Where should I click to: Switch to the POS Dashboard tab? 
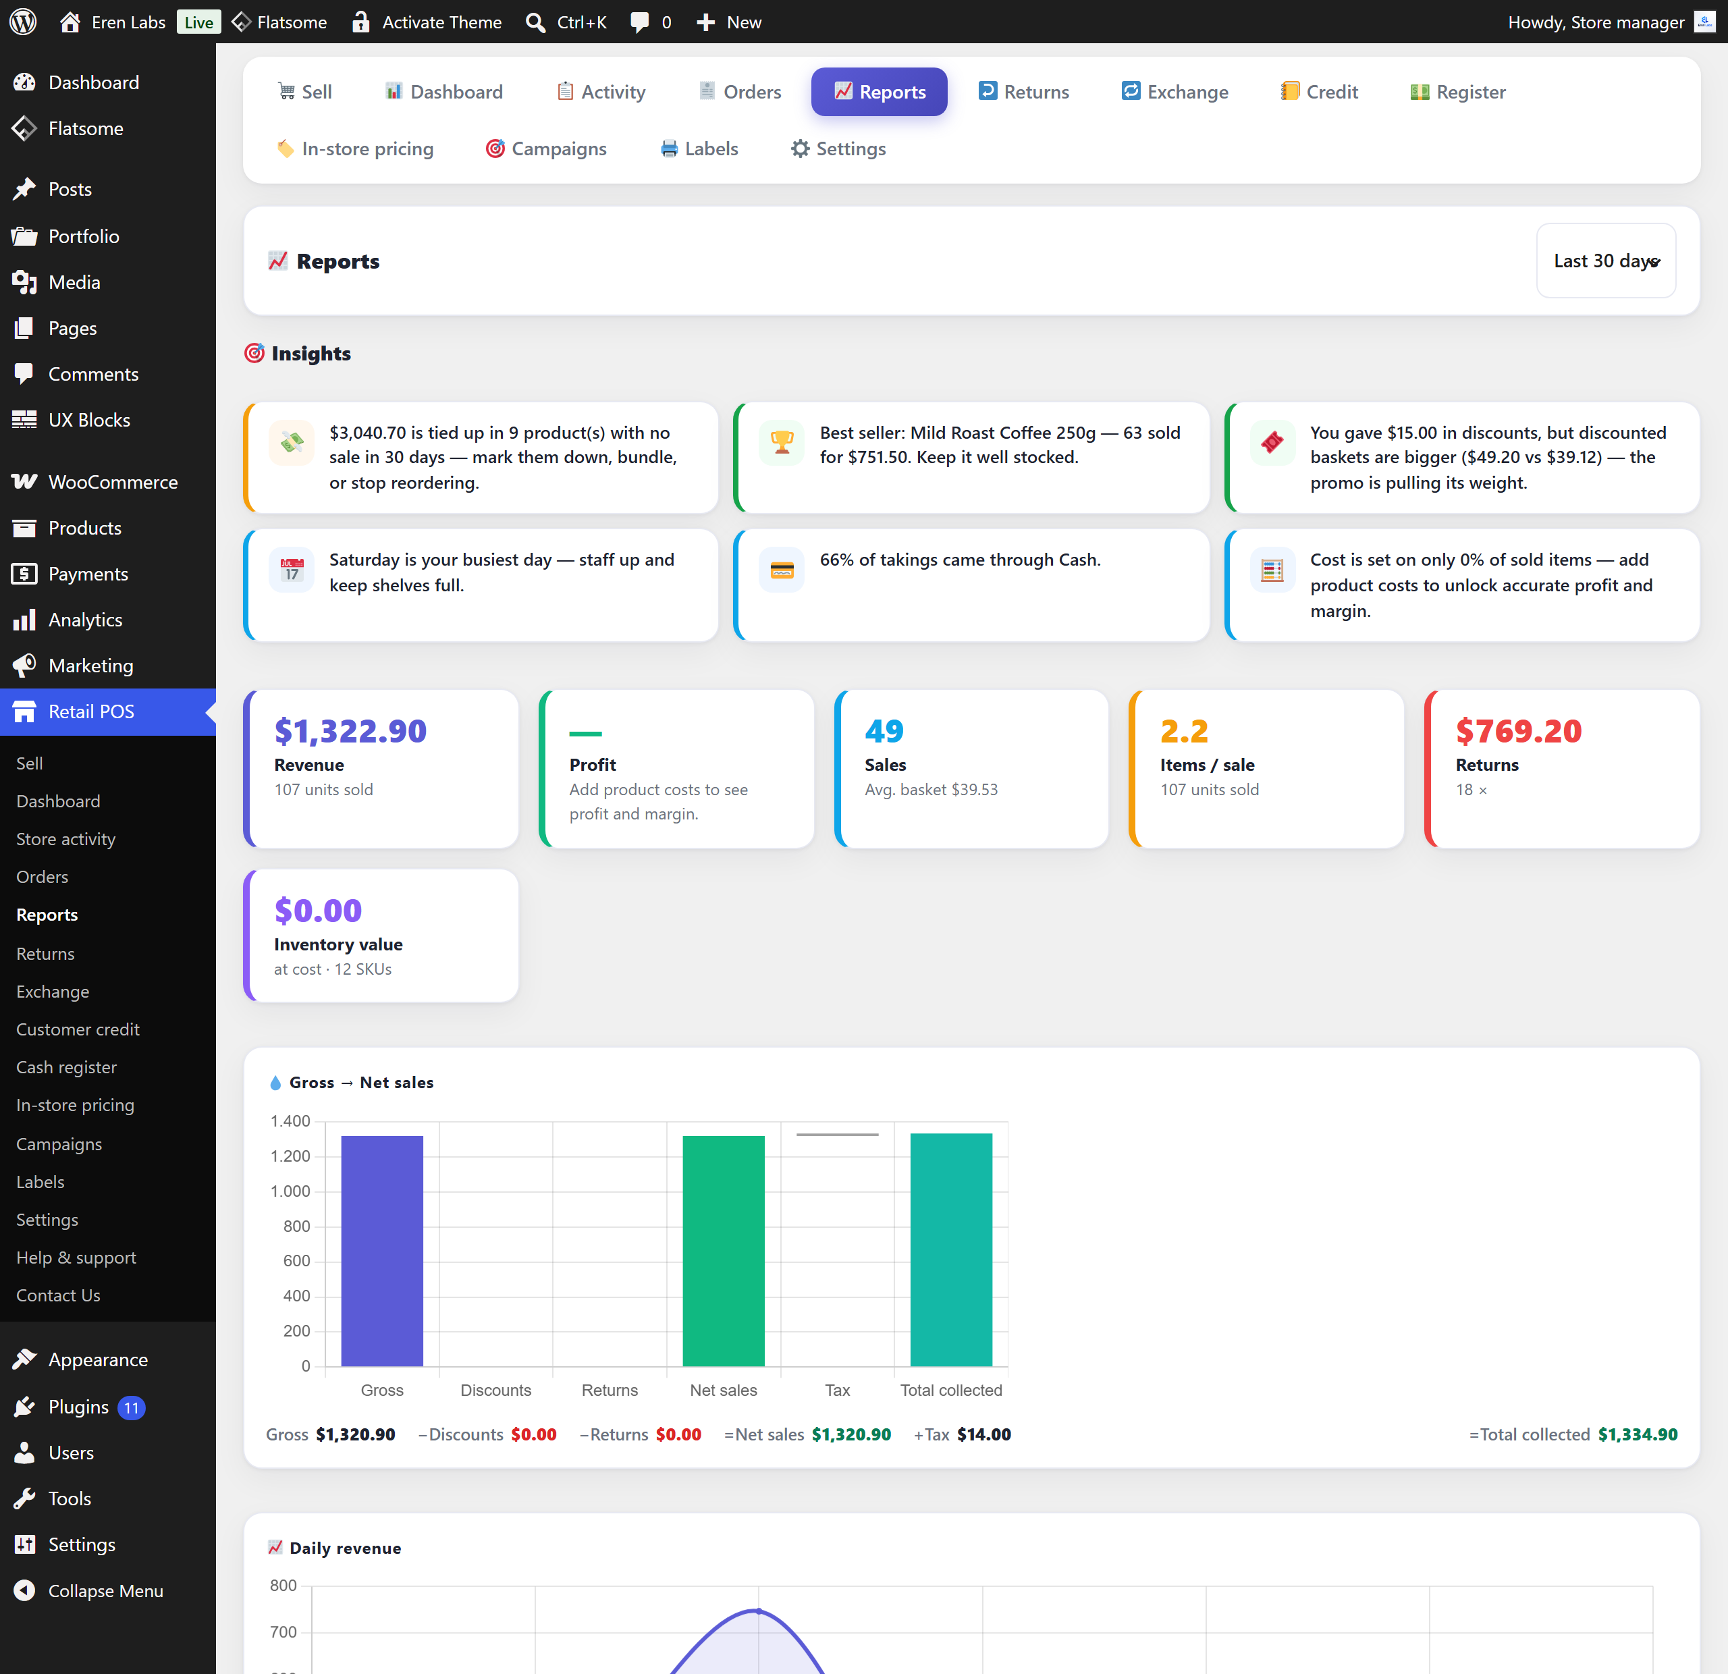443,92
